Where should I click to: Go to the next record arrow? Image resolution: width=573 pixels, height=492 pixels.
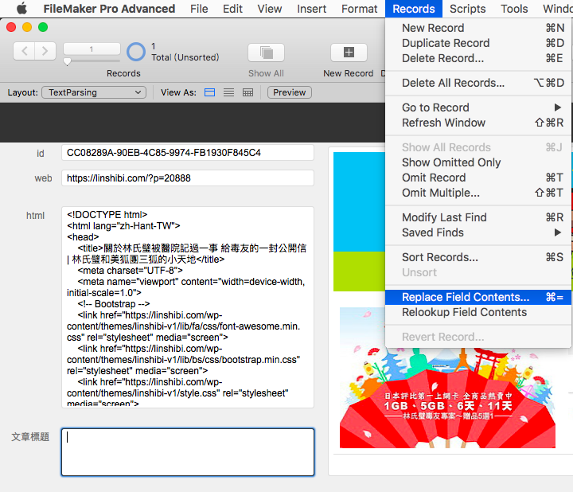click(45, 51)
